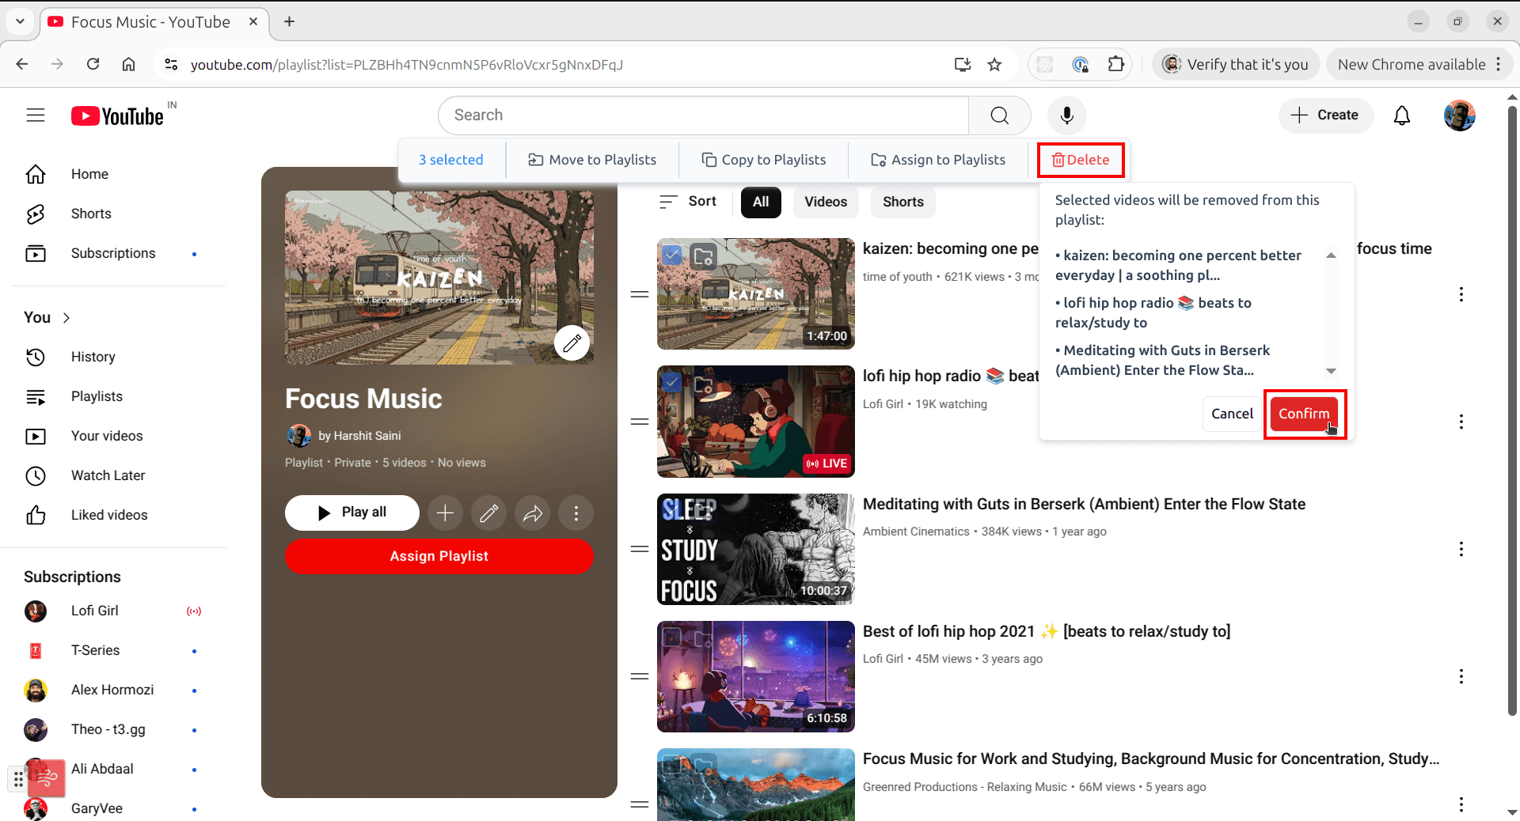Viewport: 1520px width, 821px height.
Task: Open Chrome menu three dots
Action: click(1498, 64)
